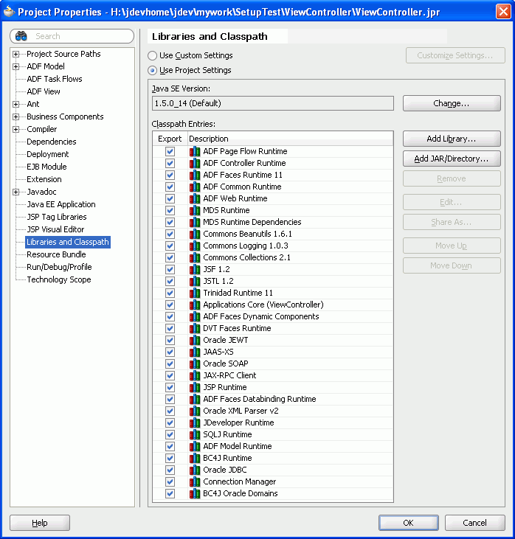Image resolution: width=515 pixels, height=539 pixels.
Task: Click the ADF Page Flow Runtime library icon
Action: (x=195, y=151)
